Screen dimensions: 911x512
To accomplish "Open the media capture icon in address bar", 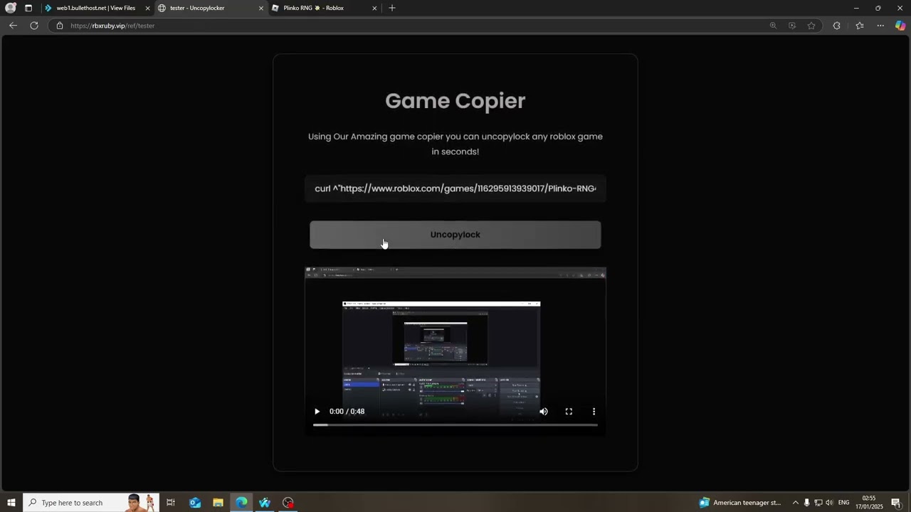I will point(792,26).
